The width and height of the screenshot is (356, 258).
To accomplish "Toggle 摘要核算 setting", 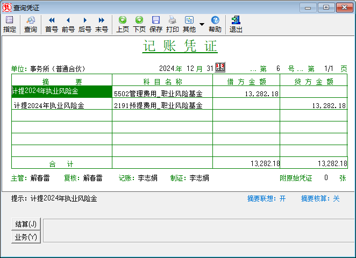I will pos(320,198).
